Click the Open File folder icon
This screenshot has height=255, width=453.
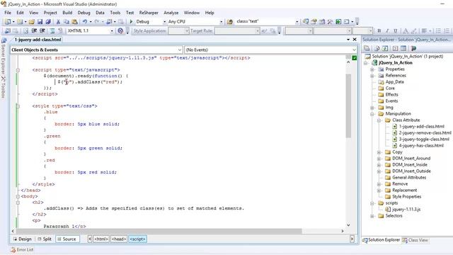coord(31,22)
